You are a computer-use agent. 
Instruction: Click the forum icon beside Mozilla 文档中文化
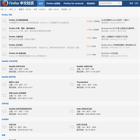72,69
